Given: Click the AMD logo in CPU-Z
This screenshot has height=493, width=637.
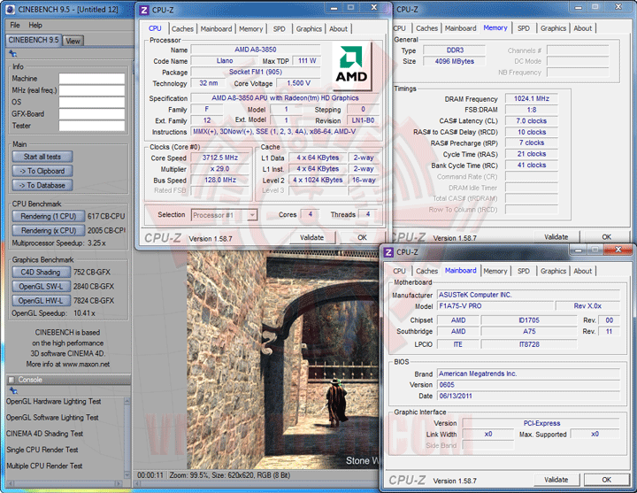Looking at the screenshot, I should pyautogui.click(x=351, y=67).
